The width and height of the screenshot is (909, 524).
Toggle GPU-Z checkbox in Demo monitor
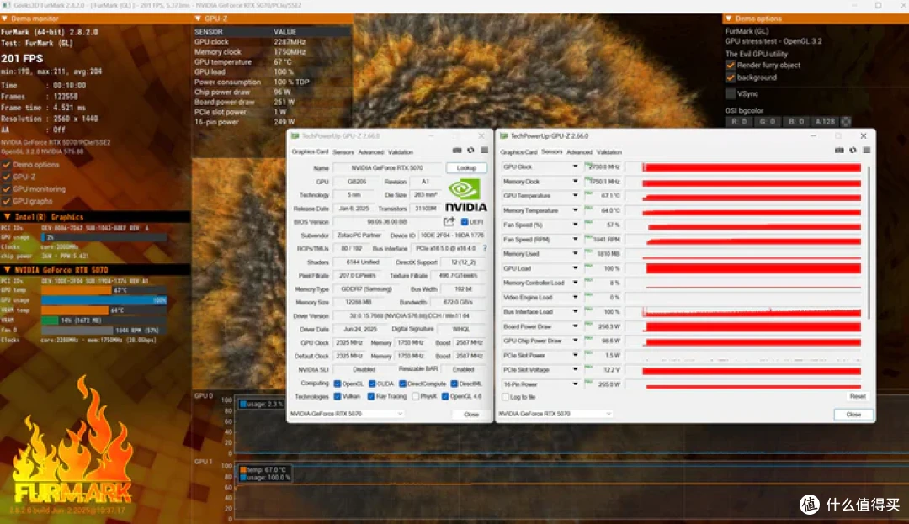pyautogui.click(x=7, y=177)
